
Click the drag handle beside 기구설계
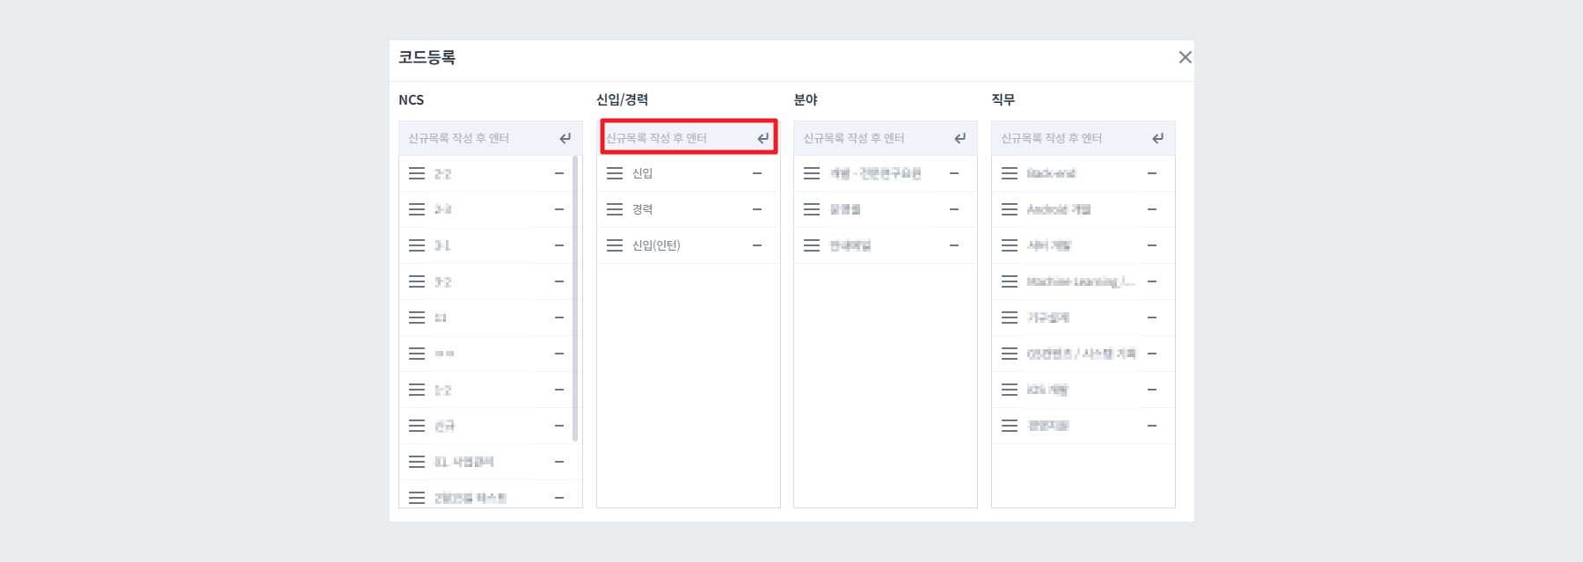point(1010,317)
